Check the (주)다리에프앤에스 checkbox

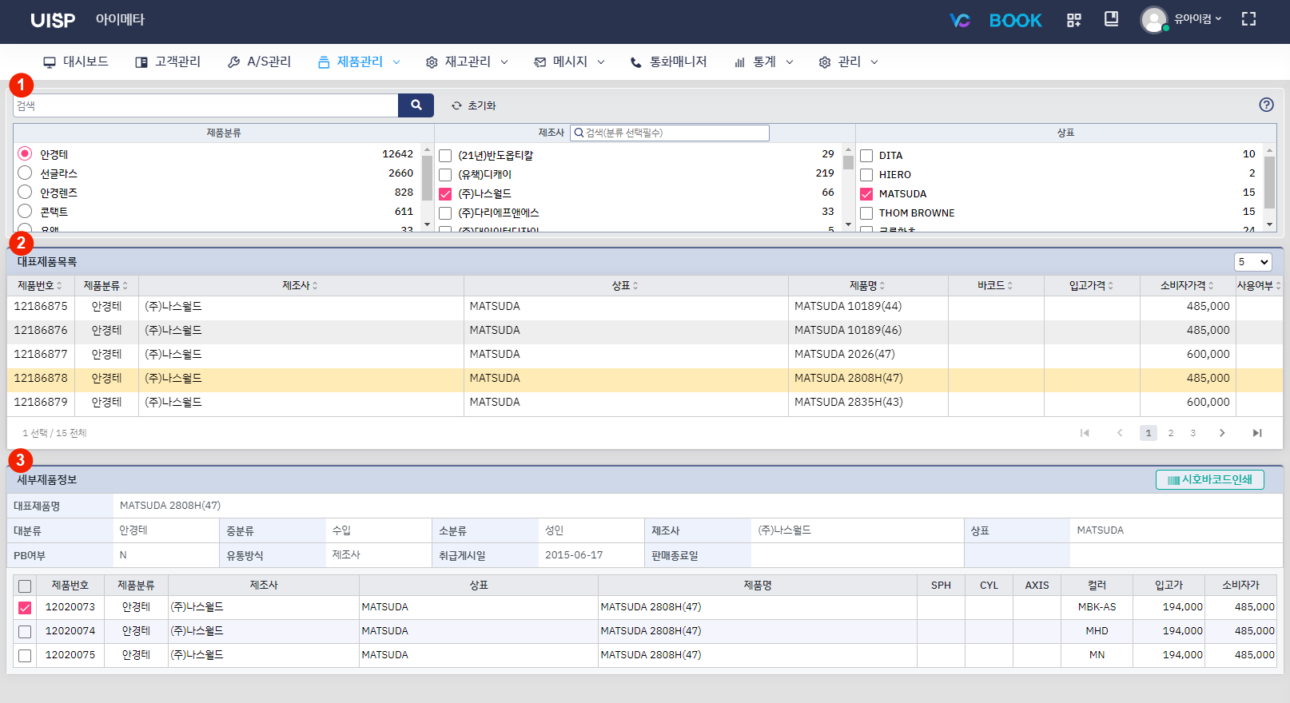click(445, 213)
